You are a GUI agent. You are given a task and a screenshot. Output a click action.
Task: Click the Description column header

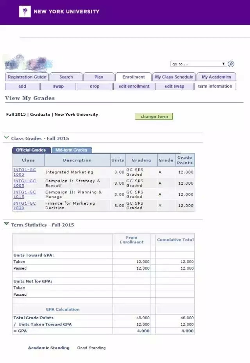pos(77,160)
